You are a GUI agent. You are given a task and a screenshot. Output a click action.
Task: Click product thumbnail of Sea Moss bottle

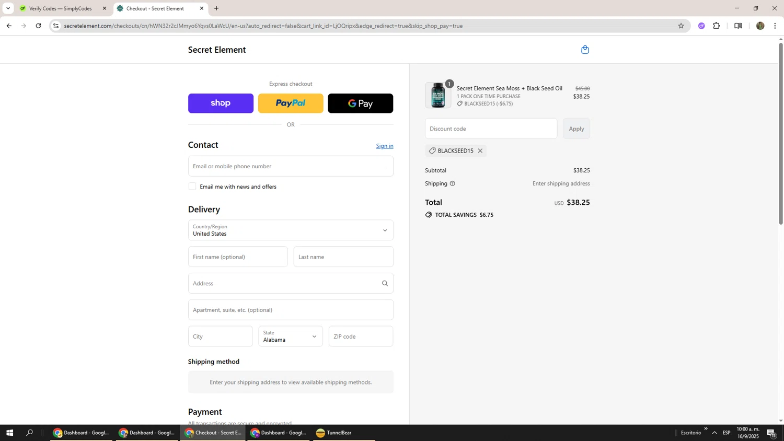[438, 95]
